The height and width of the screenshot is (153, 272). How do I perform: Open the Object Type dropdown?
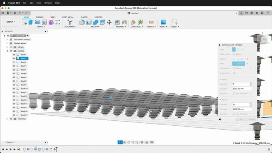coord(242,54)
